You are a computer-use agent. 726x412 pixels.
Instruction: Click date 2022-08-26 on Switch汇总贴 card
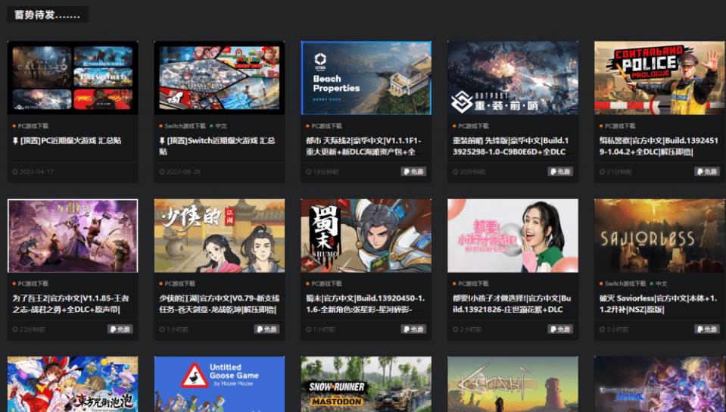(180, 171)
